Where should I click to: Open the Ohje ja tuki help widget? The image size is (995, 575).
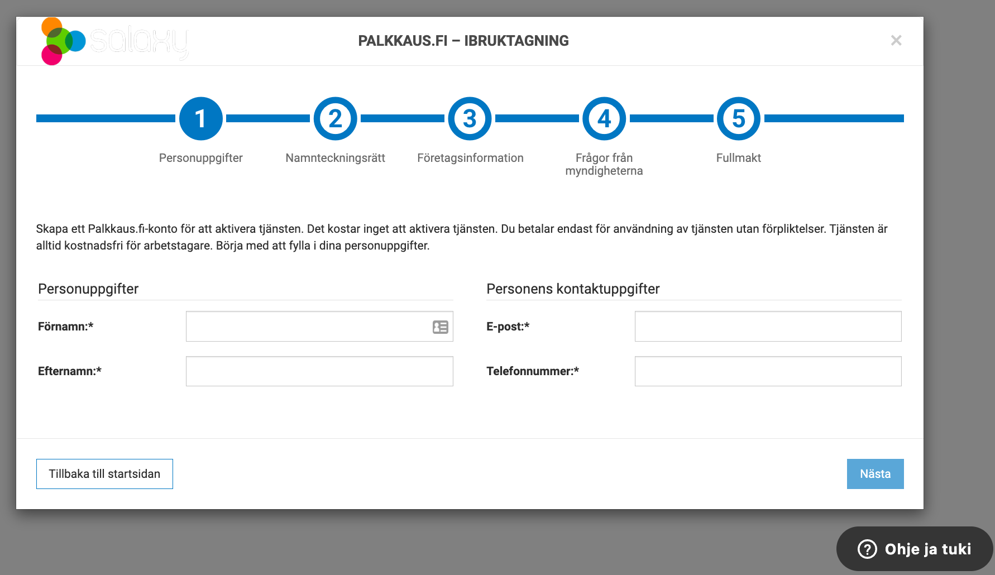point(914,549)
